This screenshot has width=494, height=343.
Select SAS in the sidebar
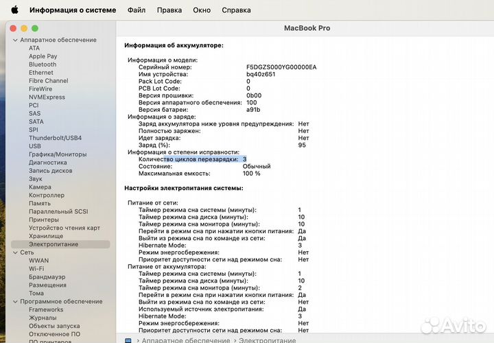click(x=35, y=114)
